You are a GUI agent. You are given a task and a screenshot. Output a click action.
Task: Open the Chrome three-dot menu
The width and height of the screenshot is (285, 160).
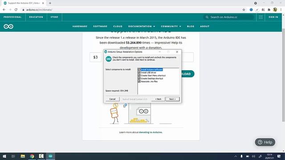pos(281,10)
